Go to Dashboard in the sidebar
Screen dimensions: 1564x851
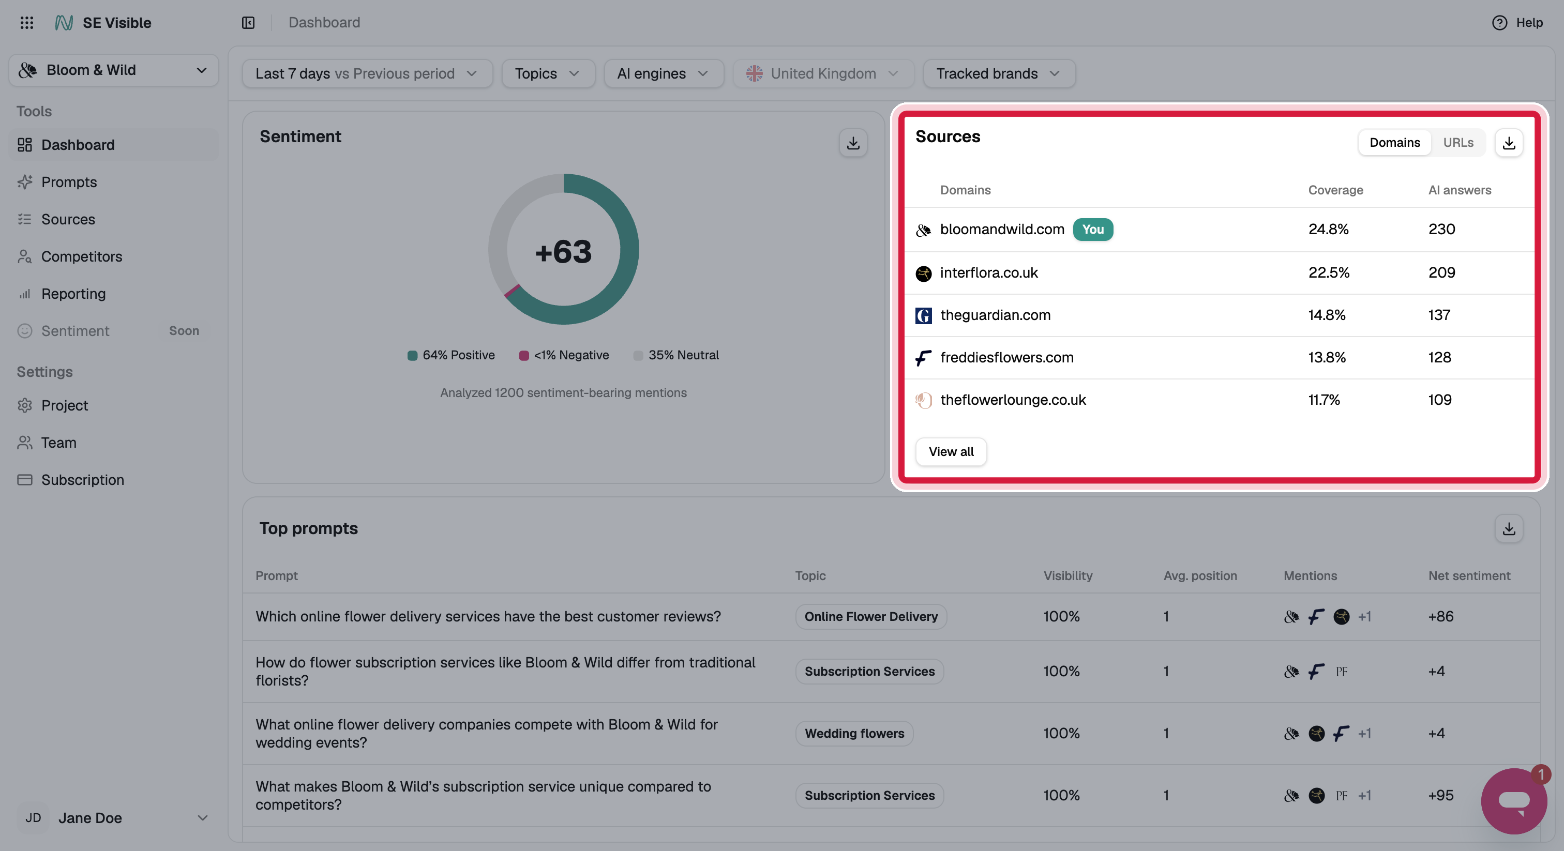pos(114,145)
